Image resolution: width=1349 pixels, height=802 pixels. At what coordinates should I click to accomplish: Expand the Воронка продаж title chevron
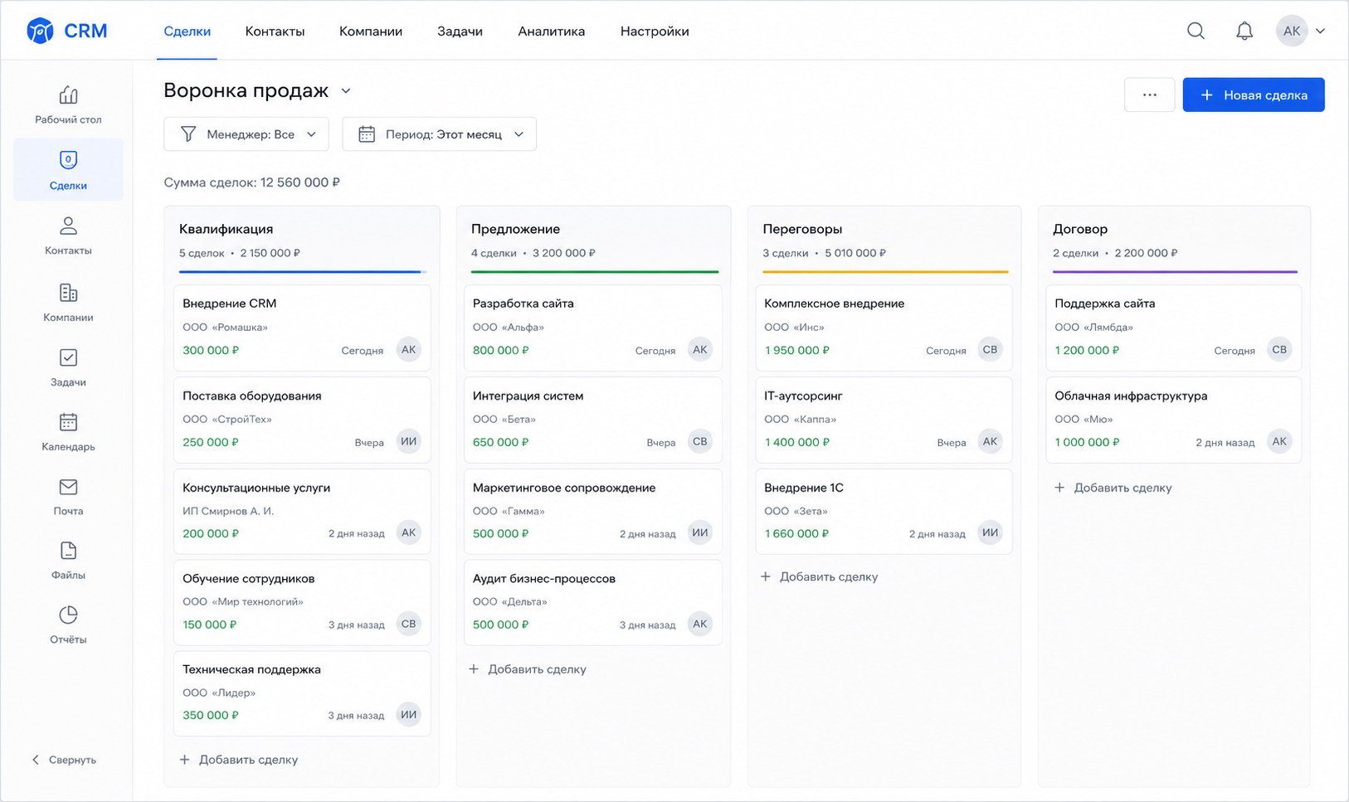click(x=346, y=91)
